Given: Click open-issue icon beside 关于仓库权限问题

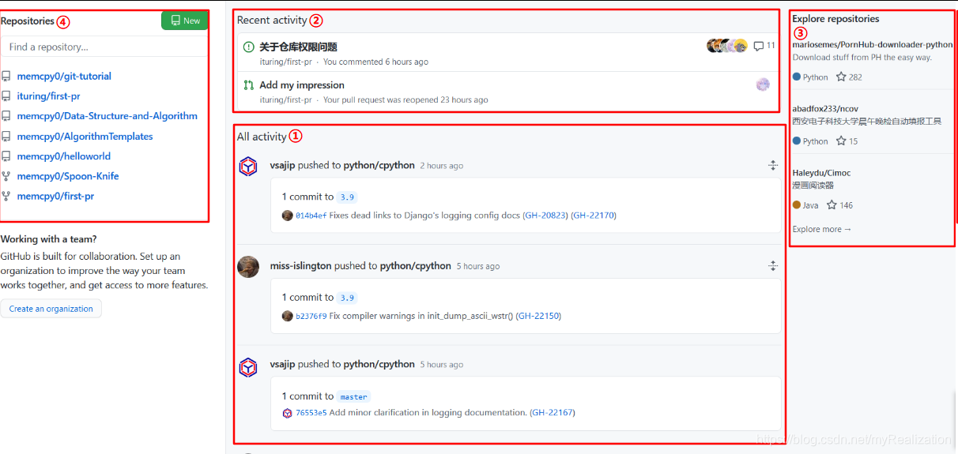Looking at the screenshot, I should tap(248, 47).
